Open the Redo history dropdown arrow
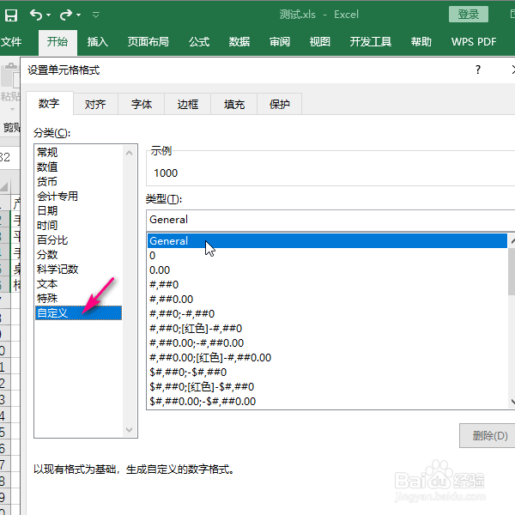515x515 pixels. pyautogui.click(x=78, y=15)
